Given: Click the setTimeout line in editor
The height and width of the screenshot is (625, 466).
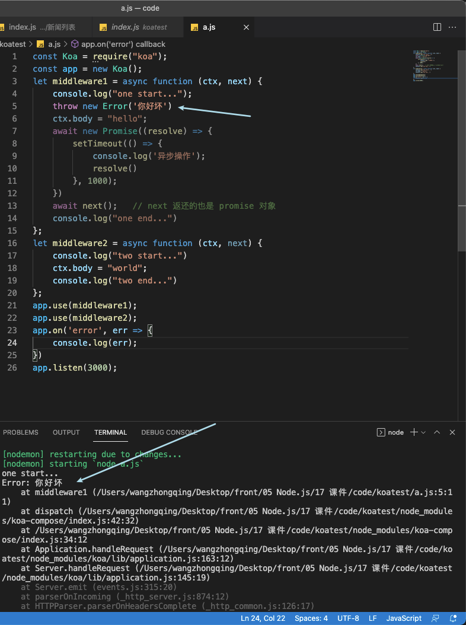Looking at the screenshot, I should (x=117, y=144).
